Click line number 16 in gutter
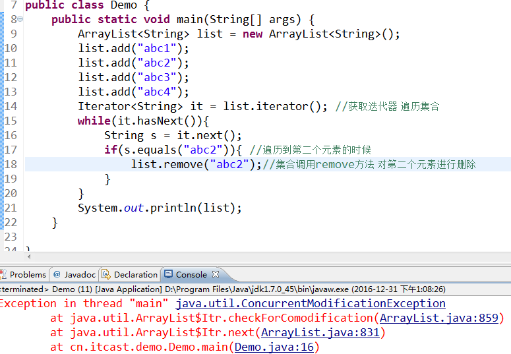The width and height of the screenshot is (511, 354). click(11, 135)
